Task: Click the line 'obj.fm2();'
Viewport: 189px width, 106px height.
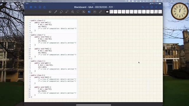Action: 42,26
